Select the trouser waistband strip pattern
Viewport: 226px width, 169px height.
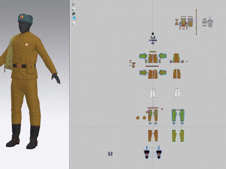(x=153, y=108)
